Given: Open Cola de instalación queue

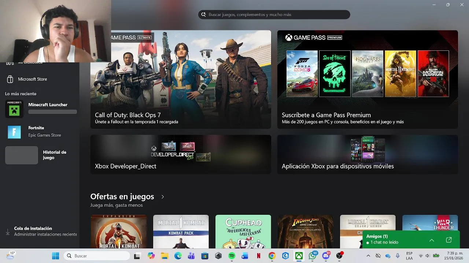Looking at the screenshot, I should click(40, 231).
